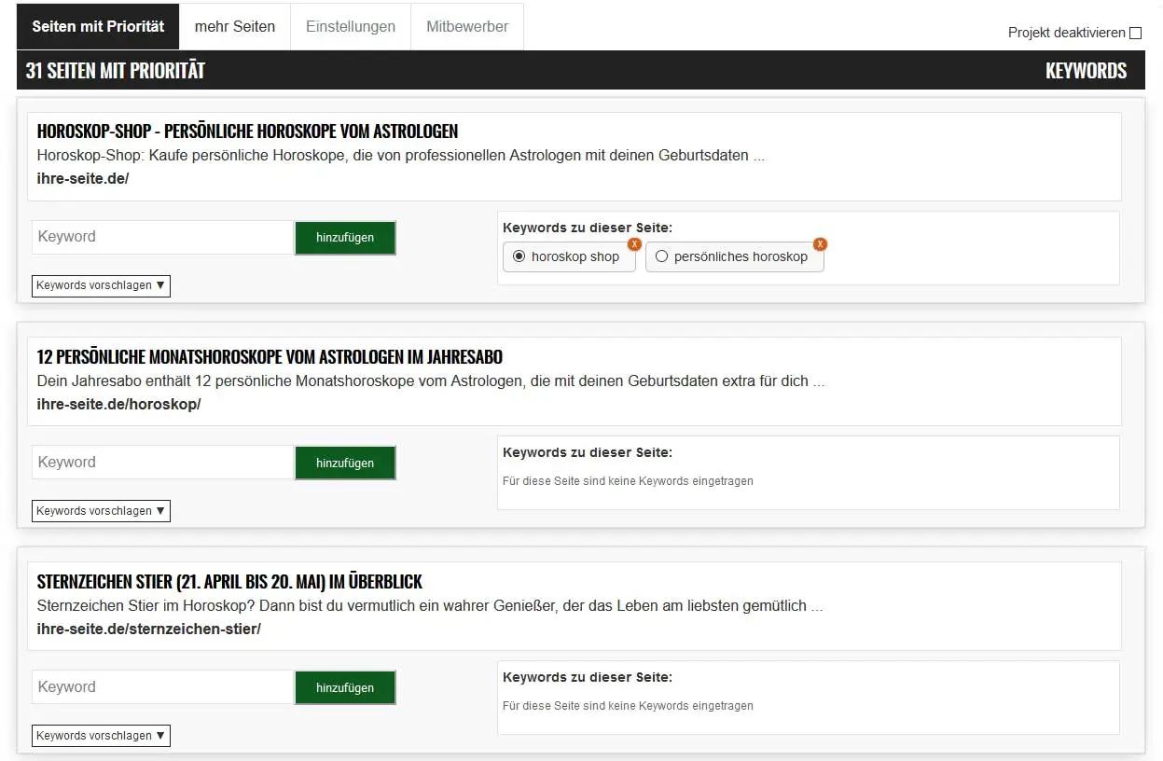Click 'hinzufügen' for the Sternzeichen Stier page

tap(345, 688)
